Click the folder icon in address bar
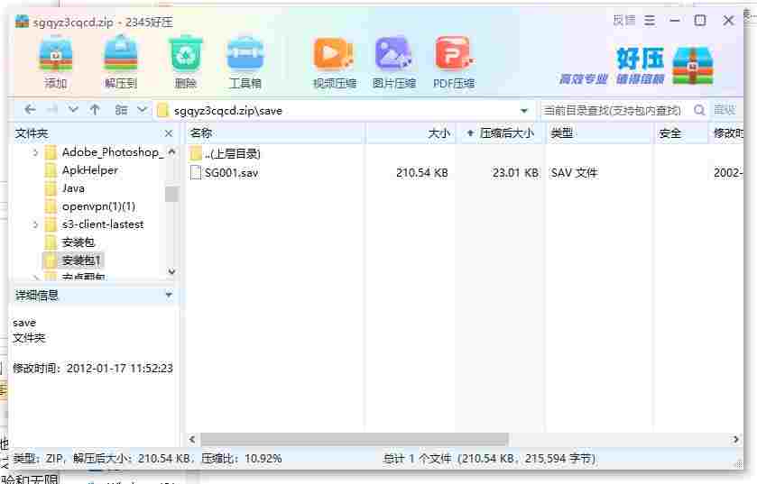The height and width of the screenshot is (484, 757). click(x=163, y=110)
